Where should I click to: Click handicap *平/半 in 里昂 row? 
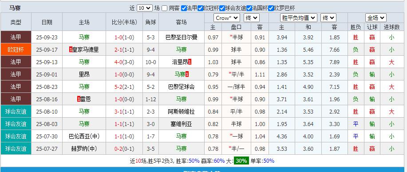[236, 74]
